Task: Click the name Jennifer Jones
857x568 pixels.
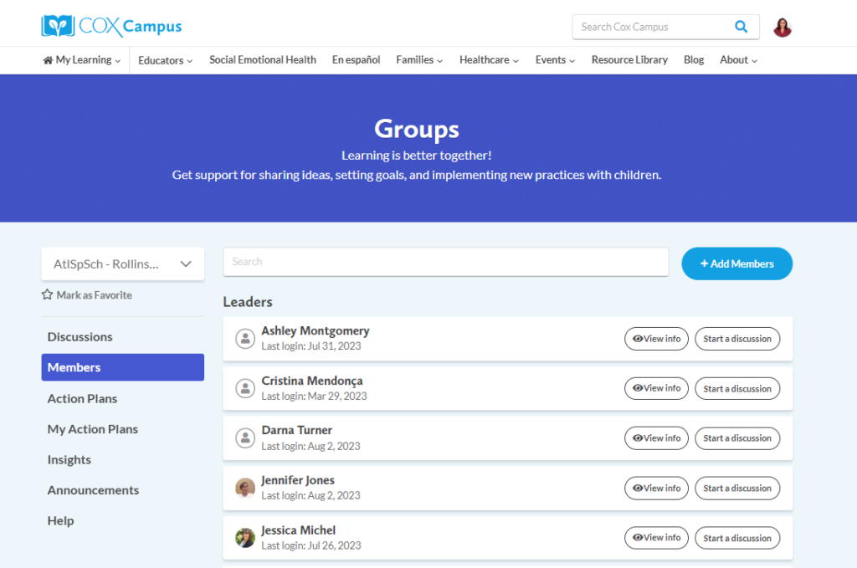Action: [x=298, y=480]
